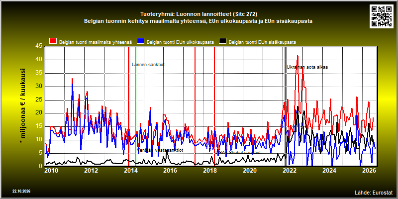Viewport: 398px width, 199px height.
Task: Click the x-axis label 2012
Action: 91,170
